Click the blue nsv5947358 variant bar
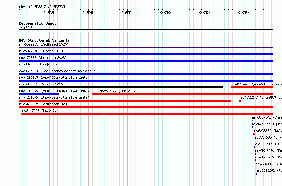282x186 pixels. pos(146,54)
